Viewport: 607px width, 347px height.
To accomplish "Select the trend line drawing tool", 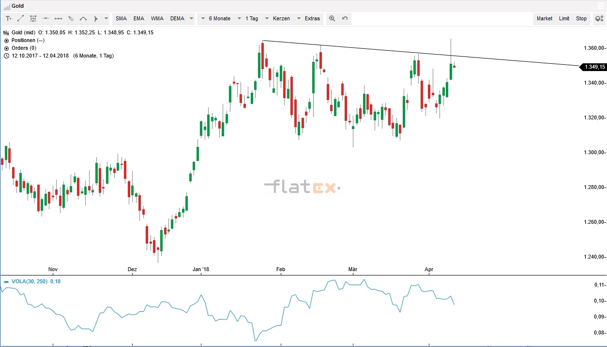I will coord(21,18).
